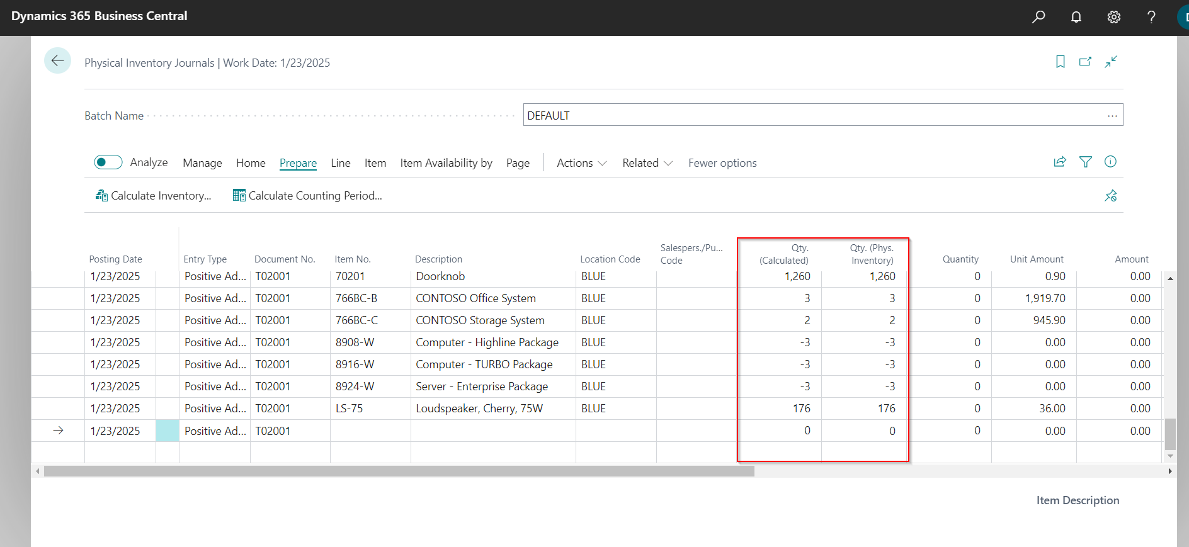Open the Help question mark
The width and height of the screenshot is (1189, 547).
(x=1151, y=17)
